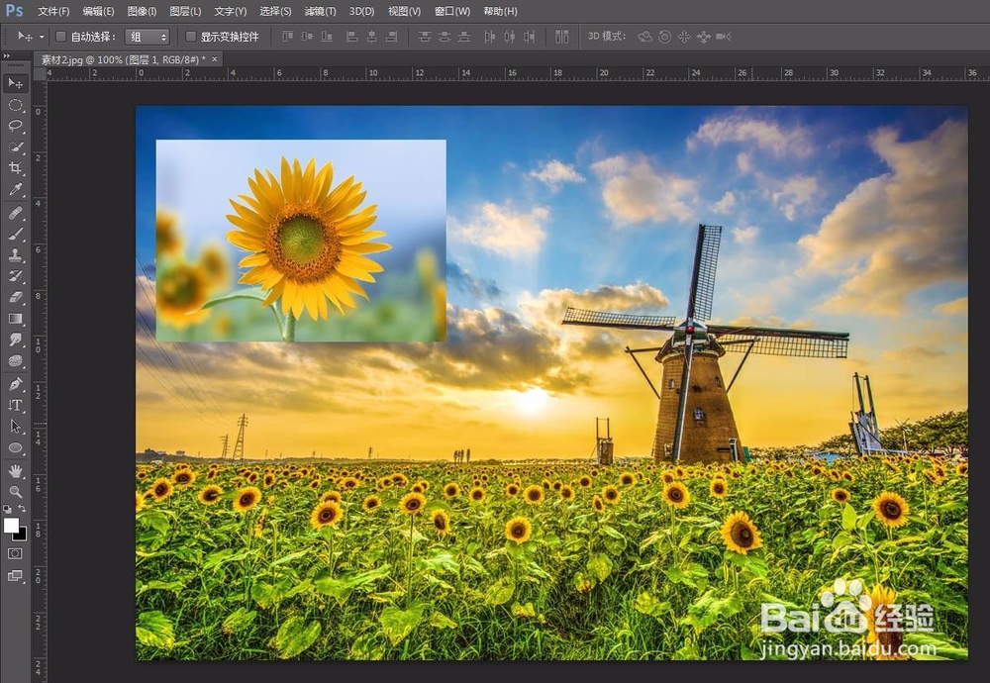Select the Vertical Type tool
Image resolution: width=990 pixels, height=683 pixels.
click(15, 405)
